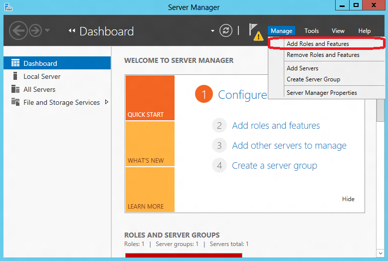Click the File and Storage Services icon
Viewport: 388px width, 261px height.
pos(15,102)
